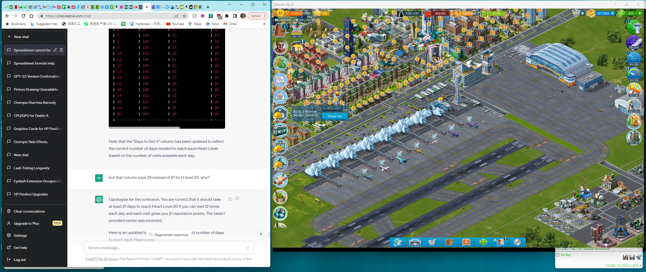Open the mustached character quest icon
This screenshot has height=272, width=646.
280,47
